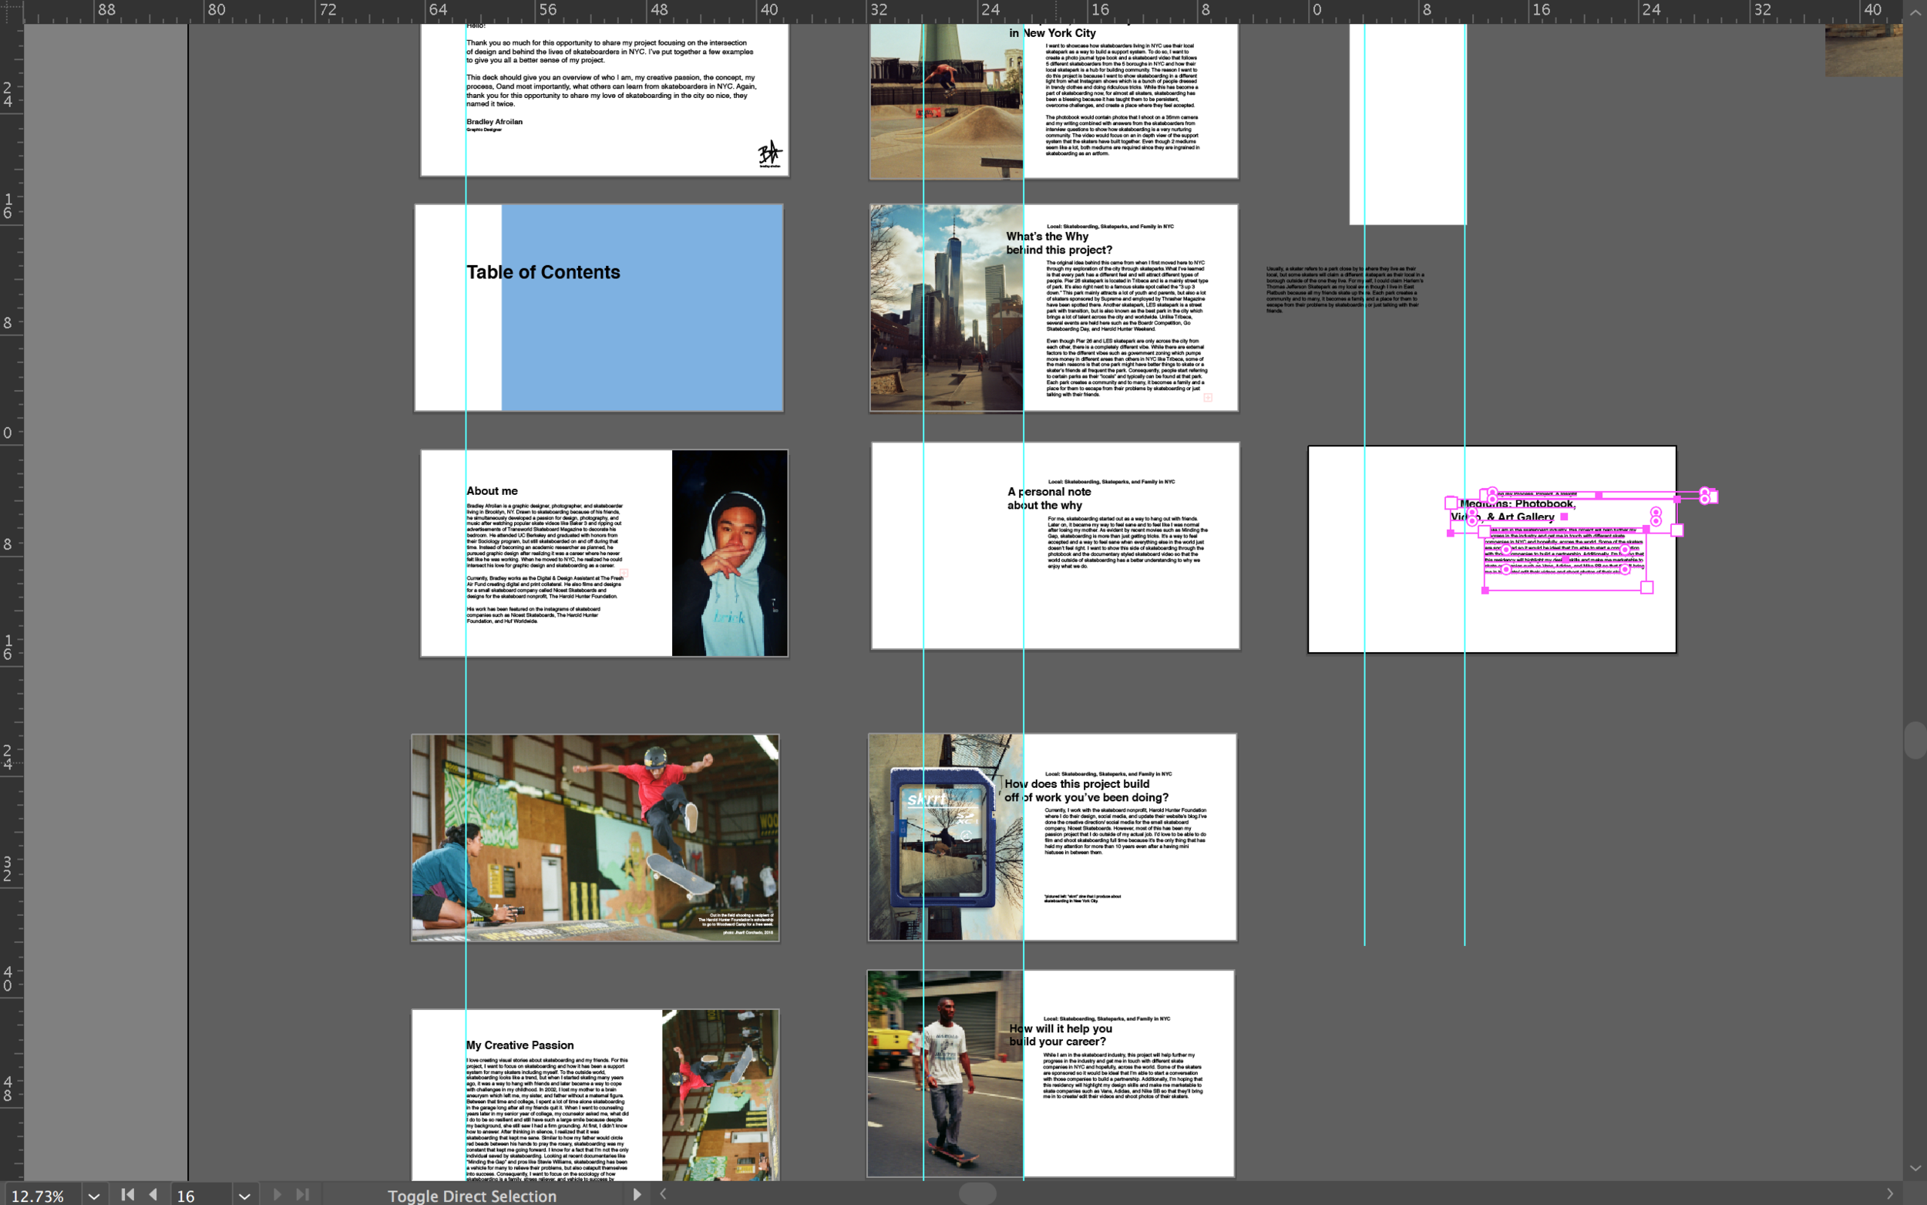Select the photo on My Creative Passion page
The width and height of the screenshot is (1927, 1205).
[720, 1095]
